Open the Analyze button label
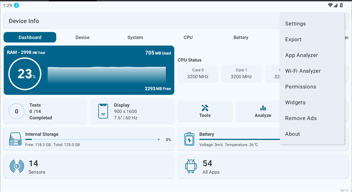Image resolution: width=352 pixels, height=192 pixels. tap(263, 115)
